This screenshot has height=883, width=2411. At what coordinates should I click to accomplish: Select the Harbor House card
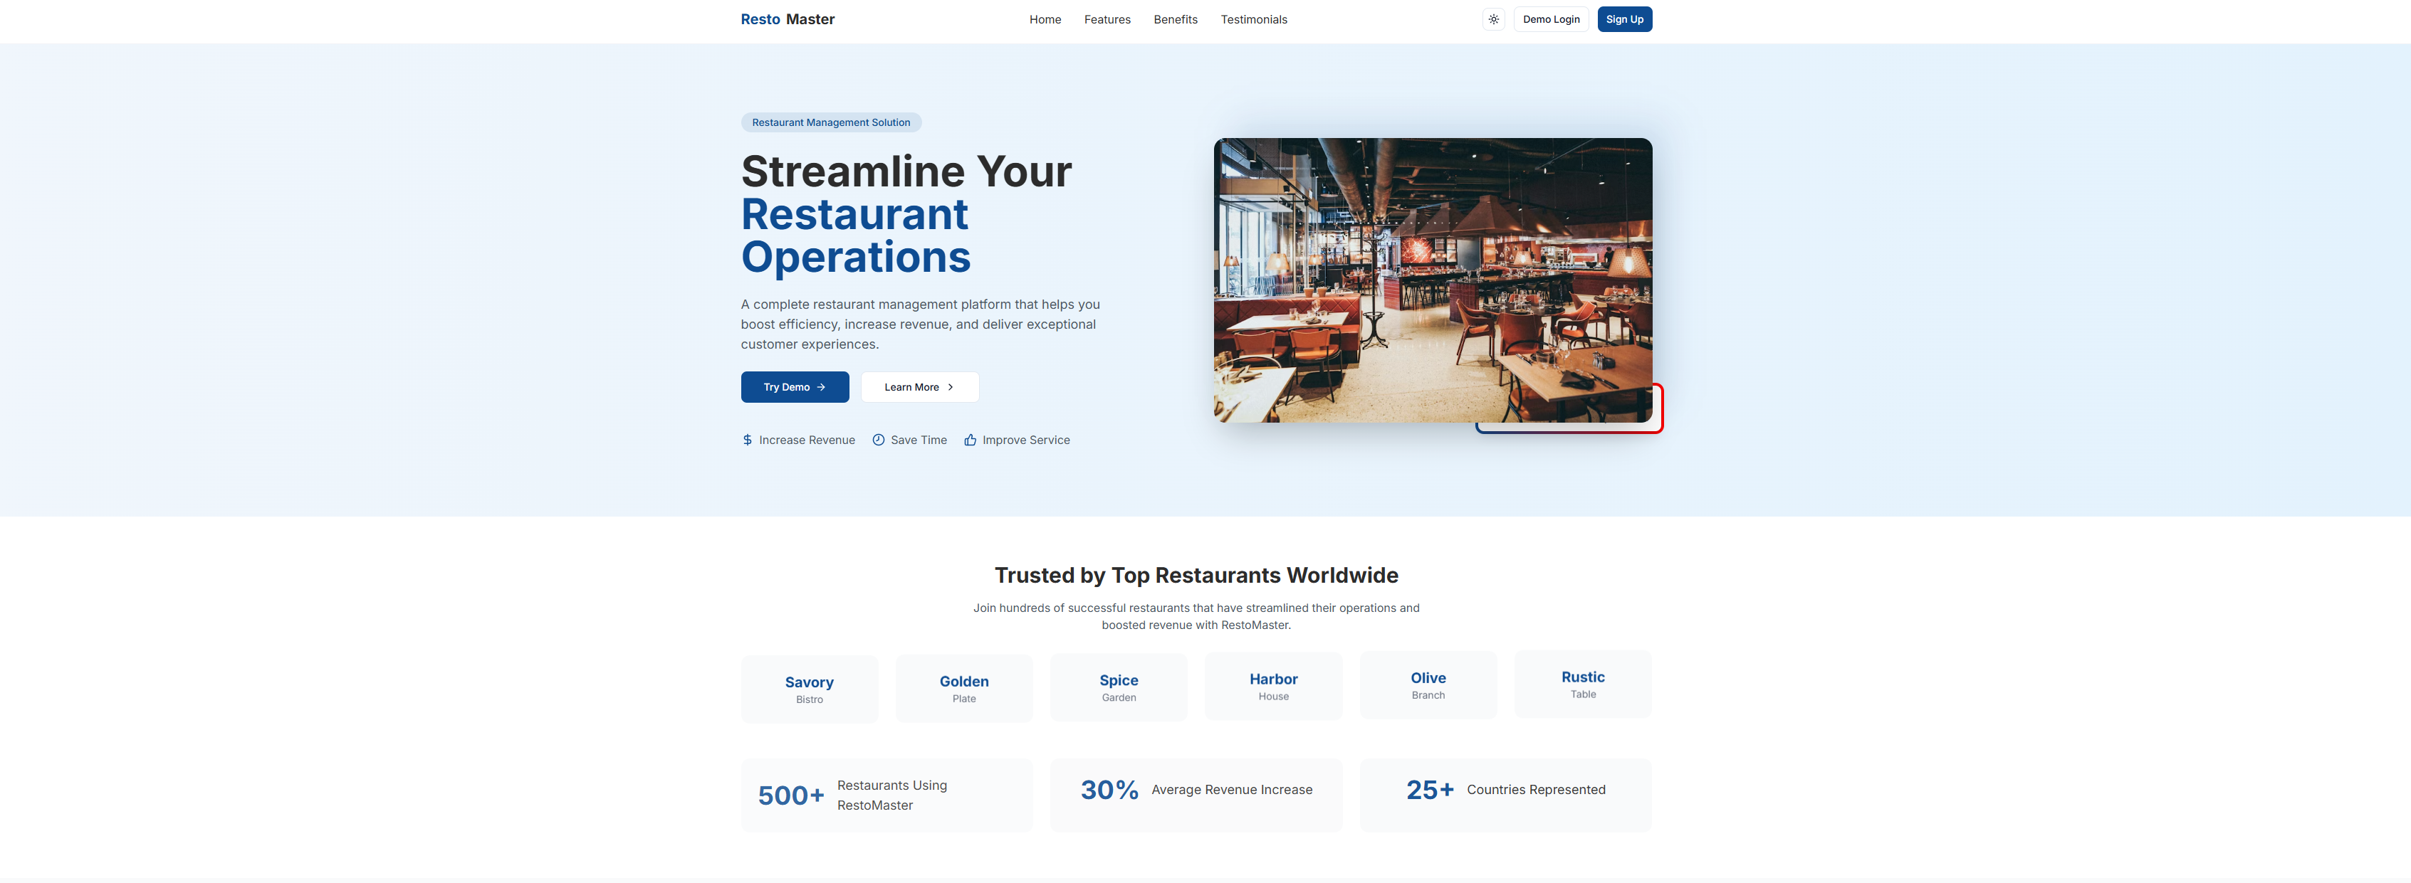click(x=1273, y=687)
